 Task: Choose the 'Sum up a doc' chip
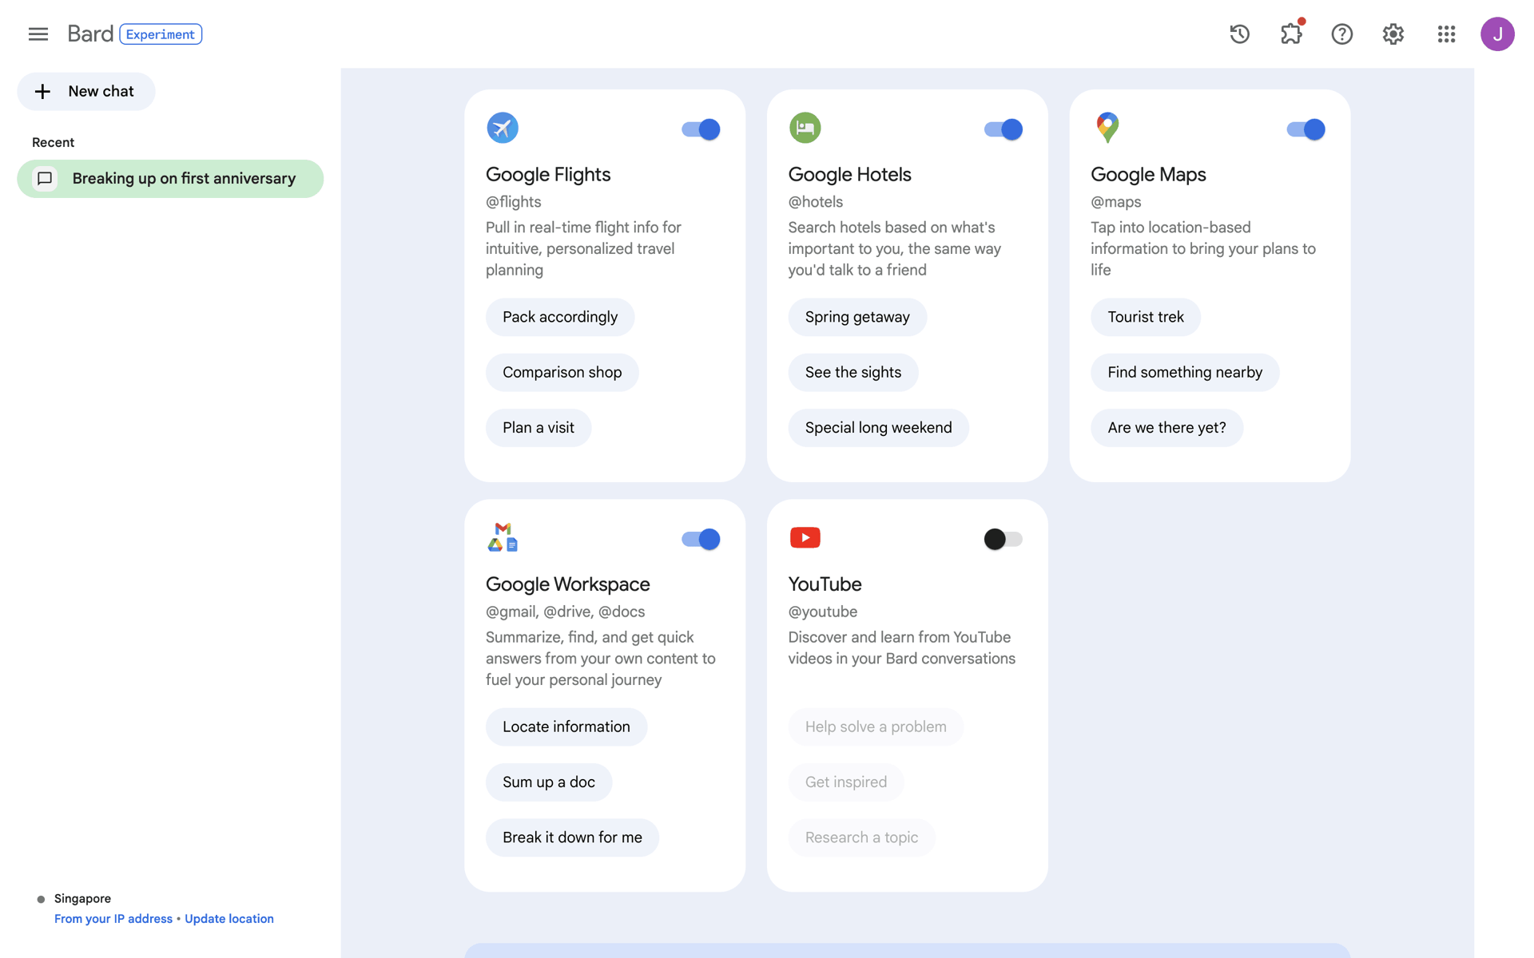(x=549, y=782)
